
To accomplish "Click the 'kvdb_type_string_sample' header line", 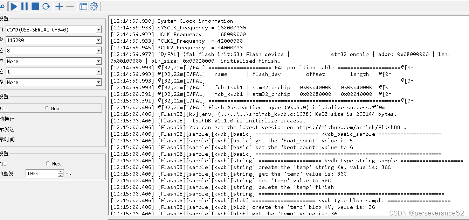I will (x=287, y=161).
